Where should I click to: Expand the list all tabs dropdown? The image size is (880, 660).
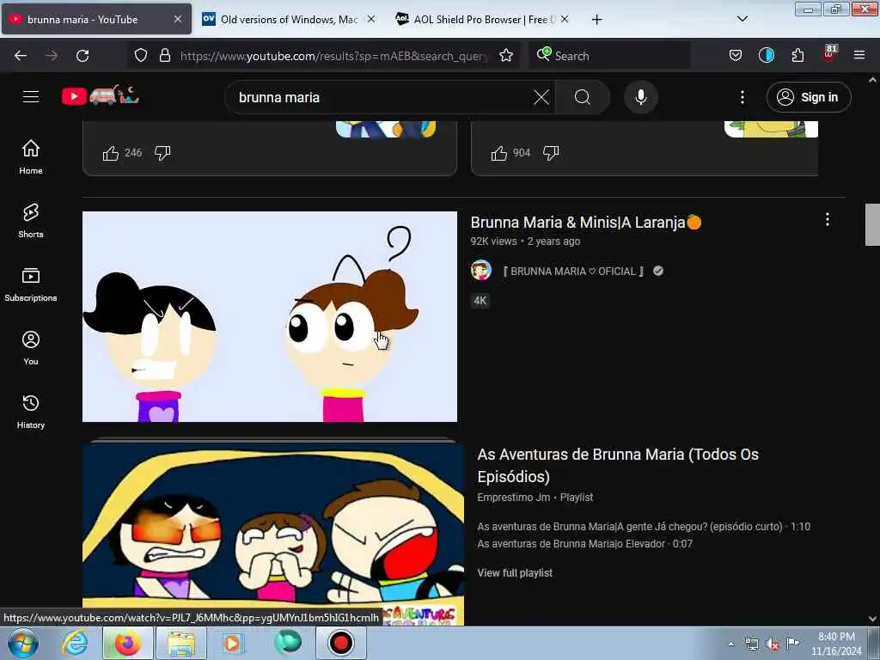click(742, 19)
